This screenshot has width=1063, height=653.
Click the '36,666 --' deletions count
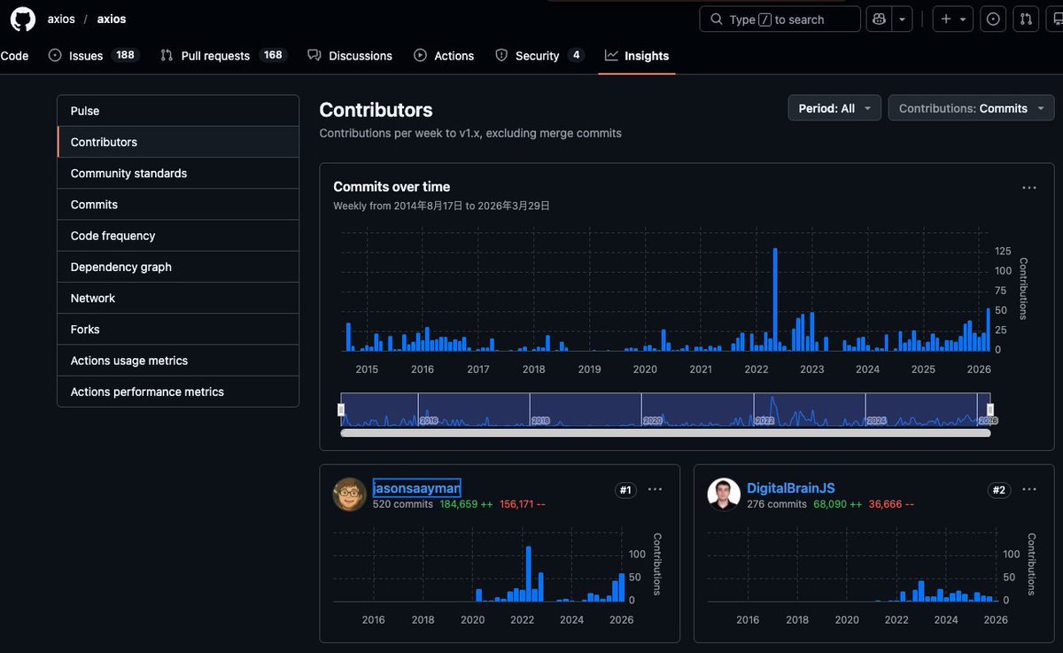click(x=891, y=504)
